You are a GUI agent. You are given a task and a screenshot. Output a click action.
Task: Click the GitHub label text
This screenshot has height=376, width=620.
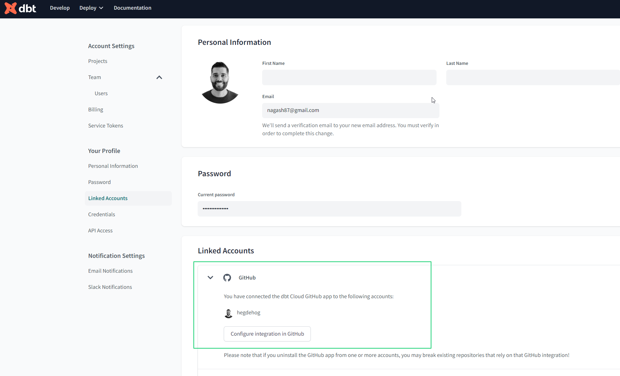[247, 278]
